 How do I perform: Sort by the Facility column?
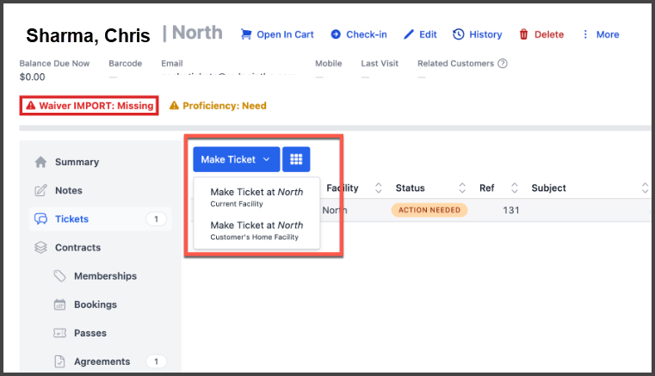point(343,188)
